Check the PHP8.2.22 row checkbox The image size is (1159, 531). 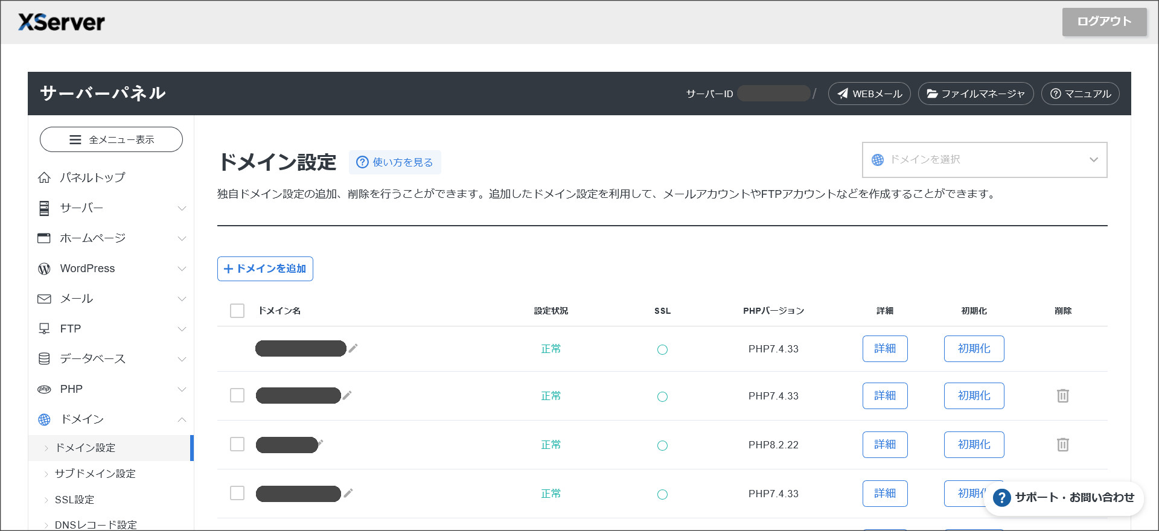(x=237, y=444)
